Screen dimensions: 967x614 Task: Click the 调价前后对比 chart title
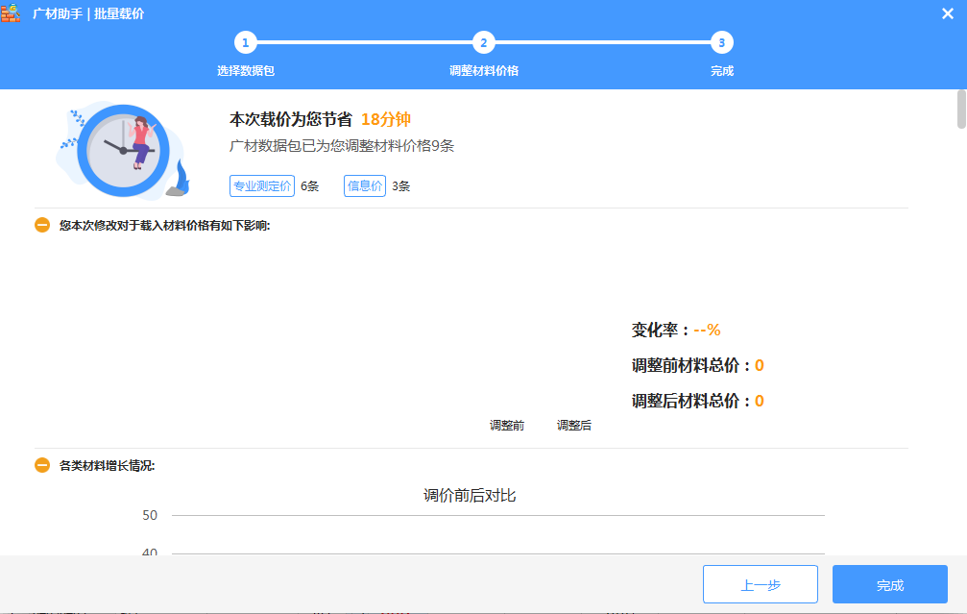(x=471, y=496)
